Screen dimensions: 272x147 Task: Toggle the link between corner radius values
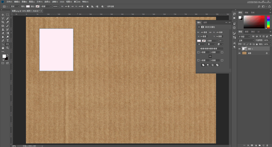[210, 56]
